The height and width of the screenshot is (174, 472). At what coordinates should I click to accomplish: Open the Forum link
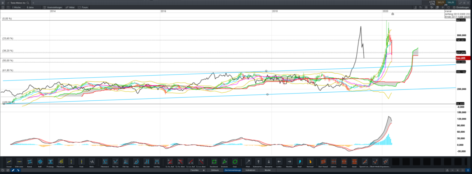pyautogui.click(x=83, y=7)
